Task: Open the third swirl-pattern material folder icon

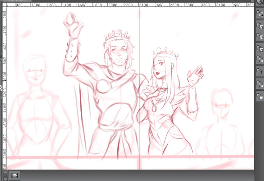Action: pyautogui.click(x=260, y=49)
